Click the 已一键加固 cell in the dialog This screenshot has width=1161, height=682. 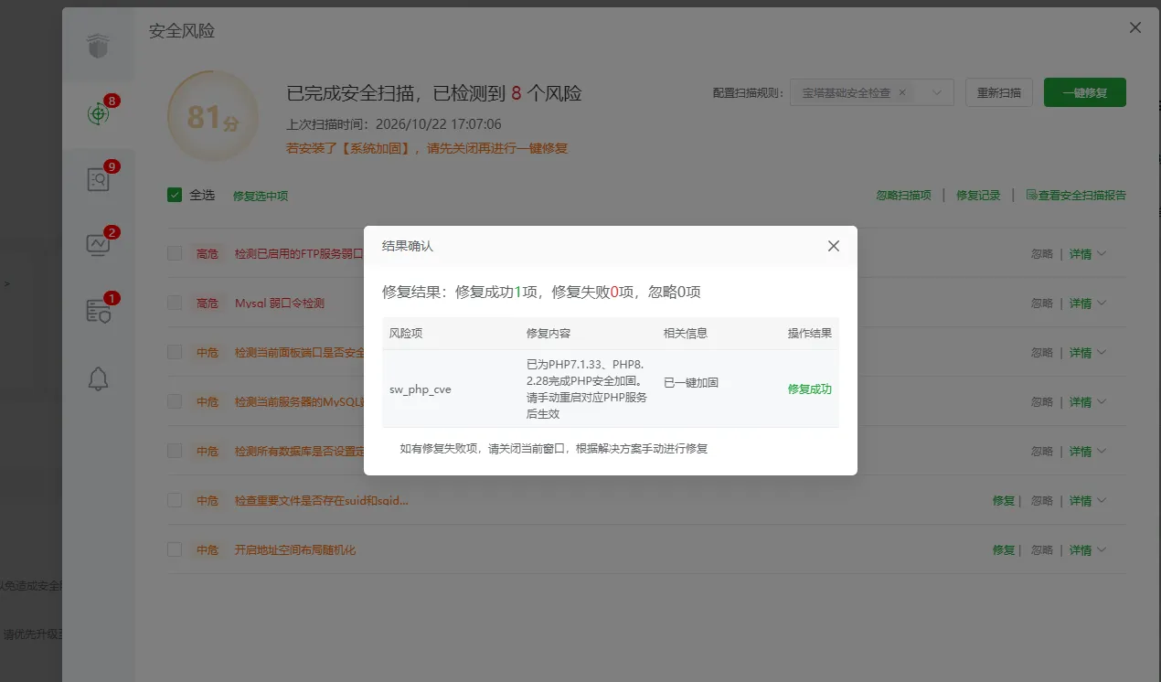(691, 383)
